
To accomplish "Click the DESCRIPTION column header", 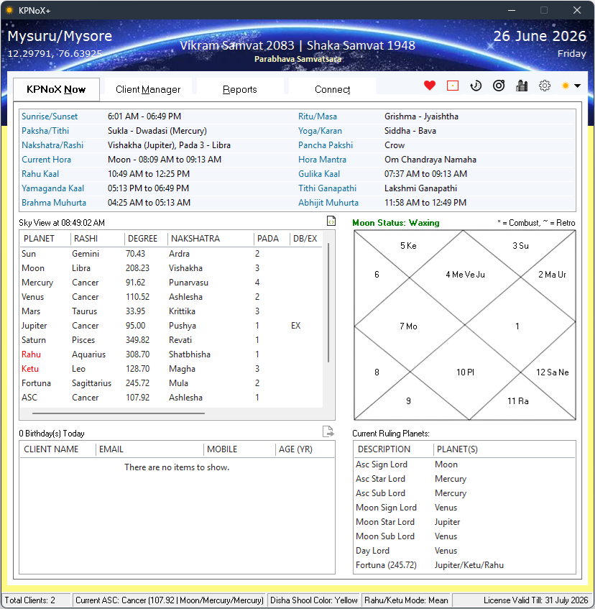I will (394, 449).
